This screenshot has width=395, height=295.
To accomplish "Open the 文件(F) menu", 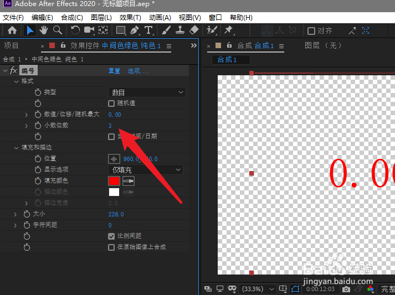I will [x=13, y=18].
